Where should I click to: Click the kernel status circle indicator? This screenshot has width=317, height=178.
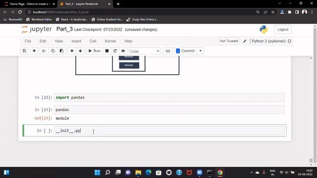tap(289, 41)
